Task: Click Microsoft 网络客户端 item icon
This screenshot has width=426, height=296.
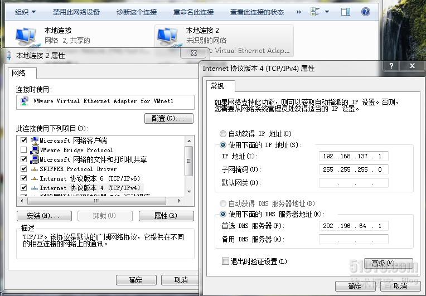Action: (x=35, y=140)
